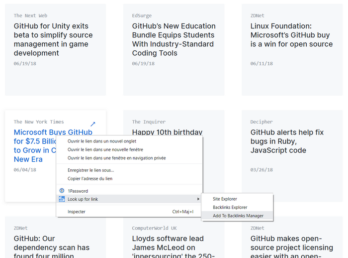Click the external link arrow on New York Times card
The height and width of the screenshot is (258, 348).
click(93, 124)
